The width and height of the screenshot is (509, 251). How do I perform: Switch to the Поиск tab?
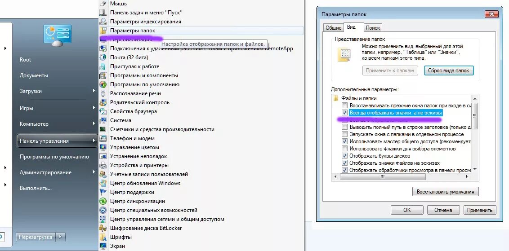point(373,28)
